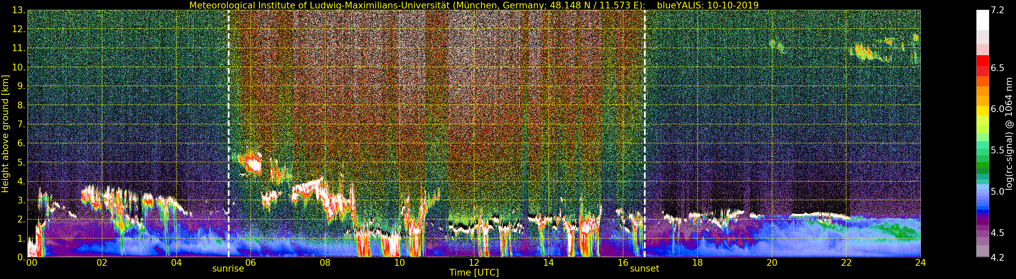Click the 'sunrise' label below the axis

point(228,269)
